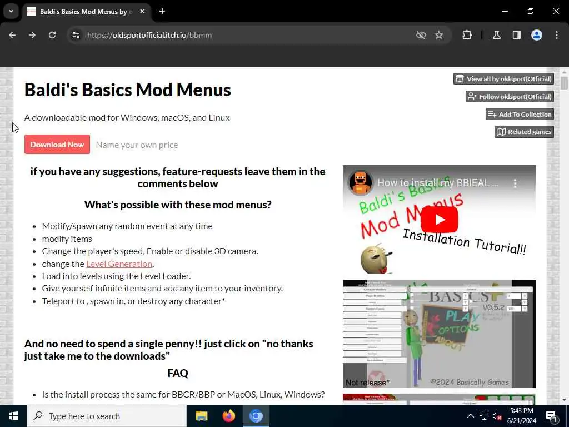Open the Chrome profile avatar
This screenshot has height=427, width=569.
[537, 35]
